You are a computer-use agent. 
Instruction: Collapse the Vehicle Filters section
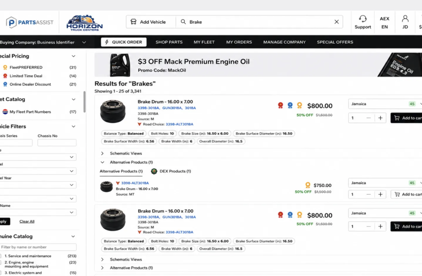pos(73,126)
